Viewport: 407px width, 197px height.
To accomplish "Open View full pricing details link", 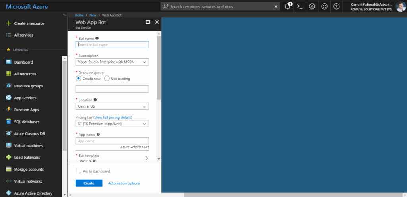I will (x=113, y=118).
